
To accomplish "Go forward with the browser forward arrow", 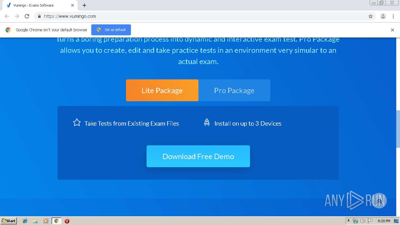I will (x=17, y=16).
